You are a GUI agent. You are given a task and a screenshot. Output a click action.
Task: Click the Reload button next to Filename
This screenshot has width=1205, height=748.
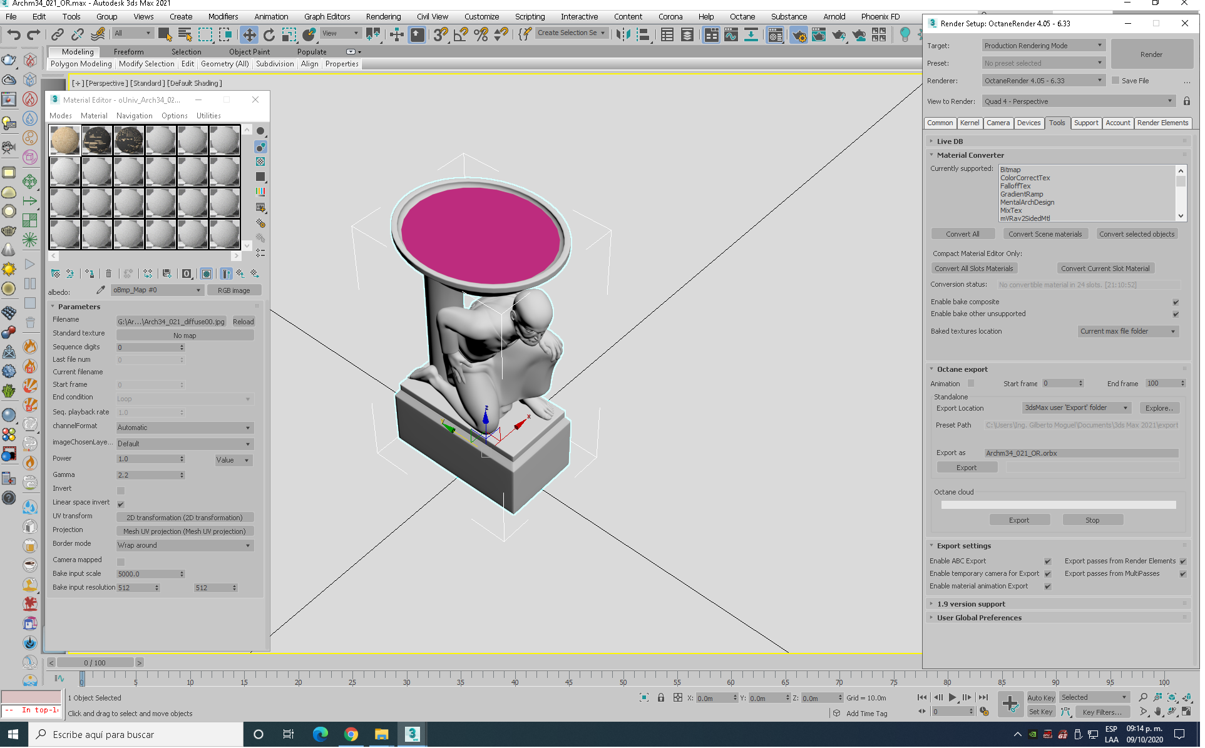coord(244,322)
